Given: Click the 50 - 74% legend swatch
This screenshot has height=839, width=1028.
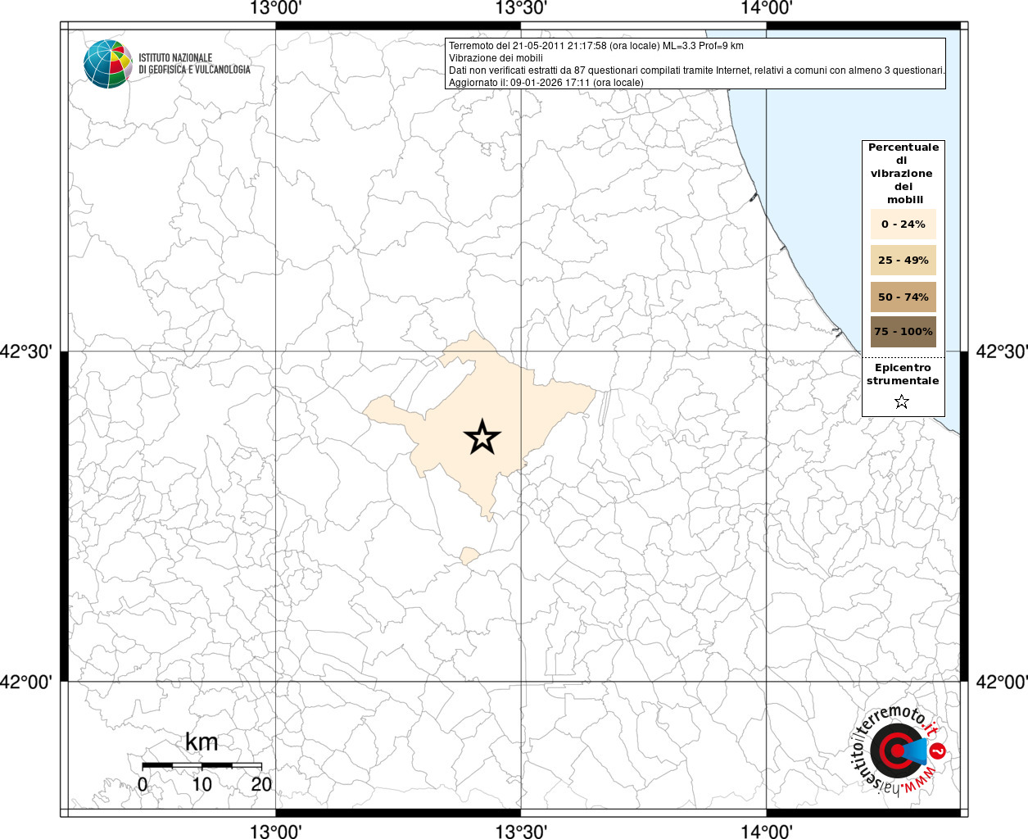Looking at the screenshot, I should point(903,297).
